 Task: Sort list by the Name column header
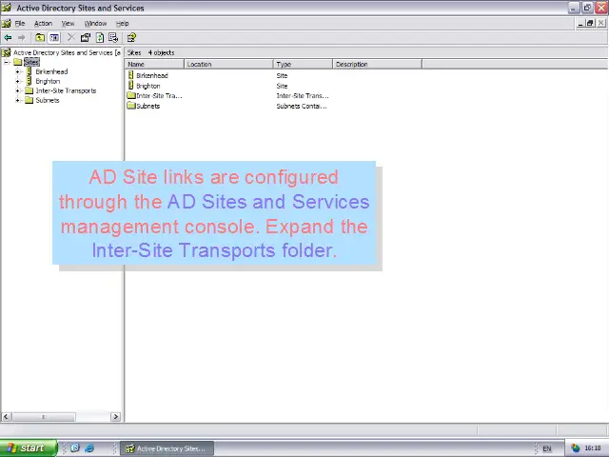(154, 64)
